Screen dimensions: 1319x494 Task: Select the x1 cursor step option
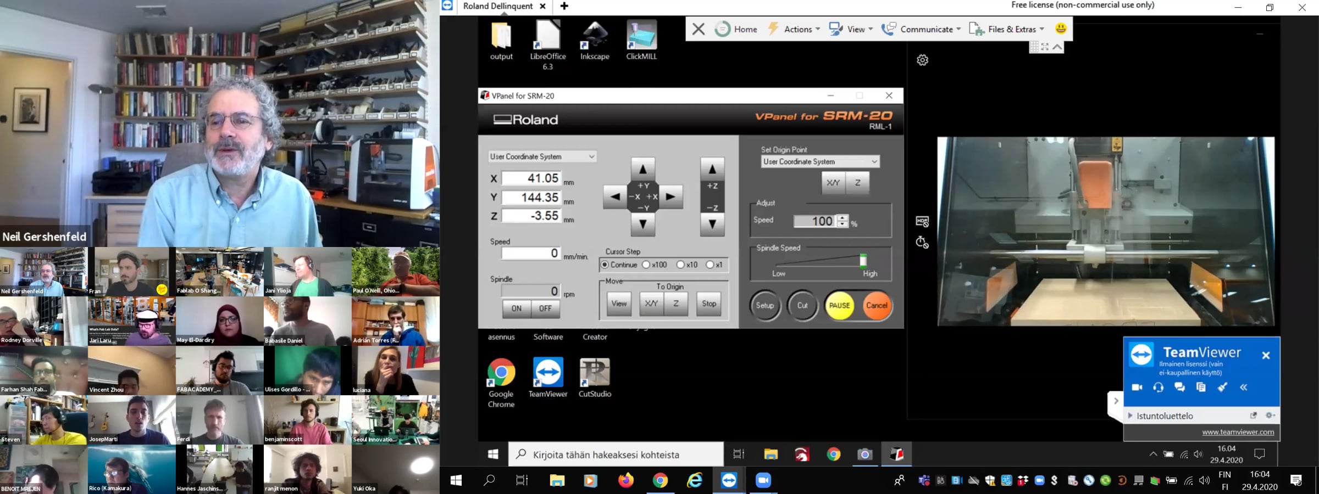coord(714,265)
